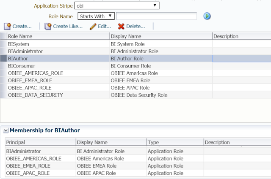Screen dimensions: 271x179
Task: Click the row selector beside BIAuthor
Action: [x=3, y=59]
